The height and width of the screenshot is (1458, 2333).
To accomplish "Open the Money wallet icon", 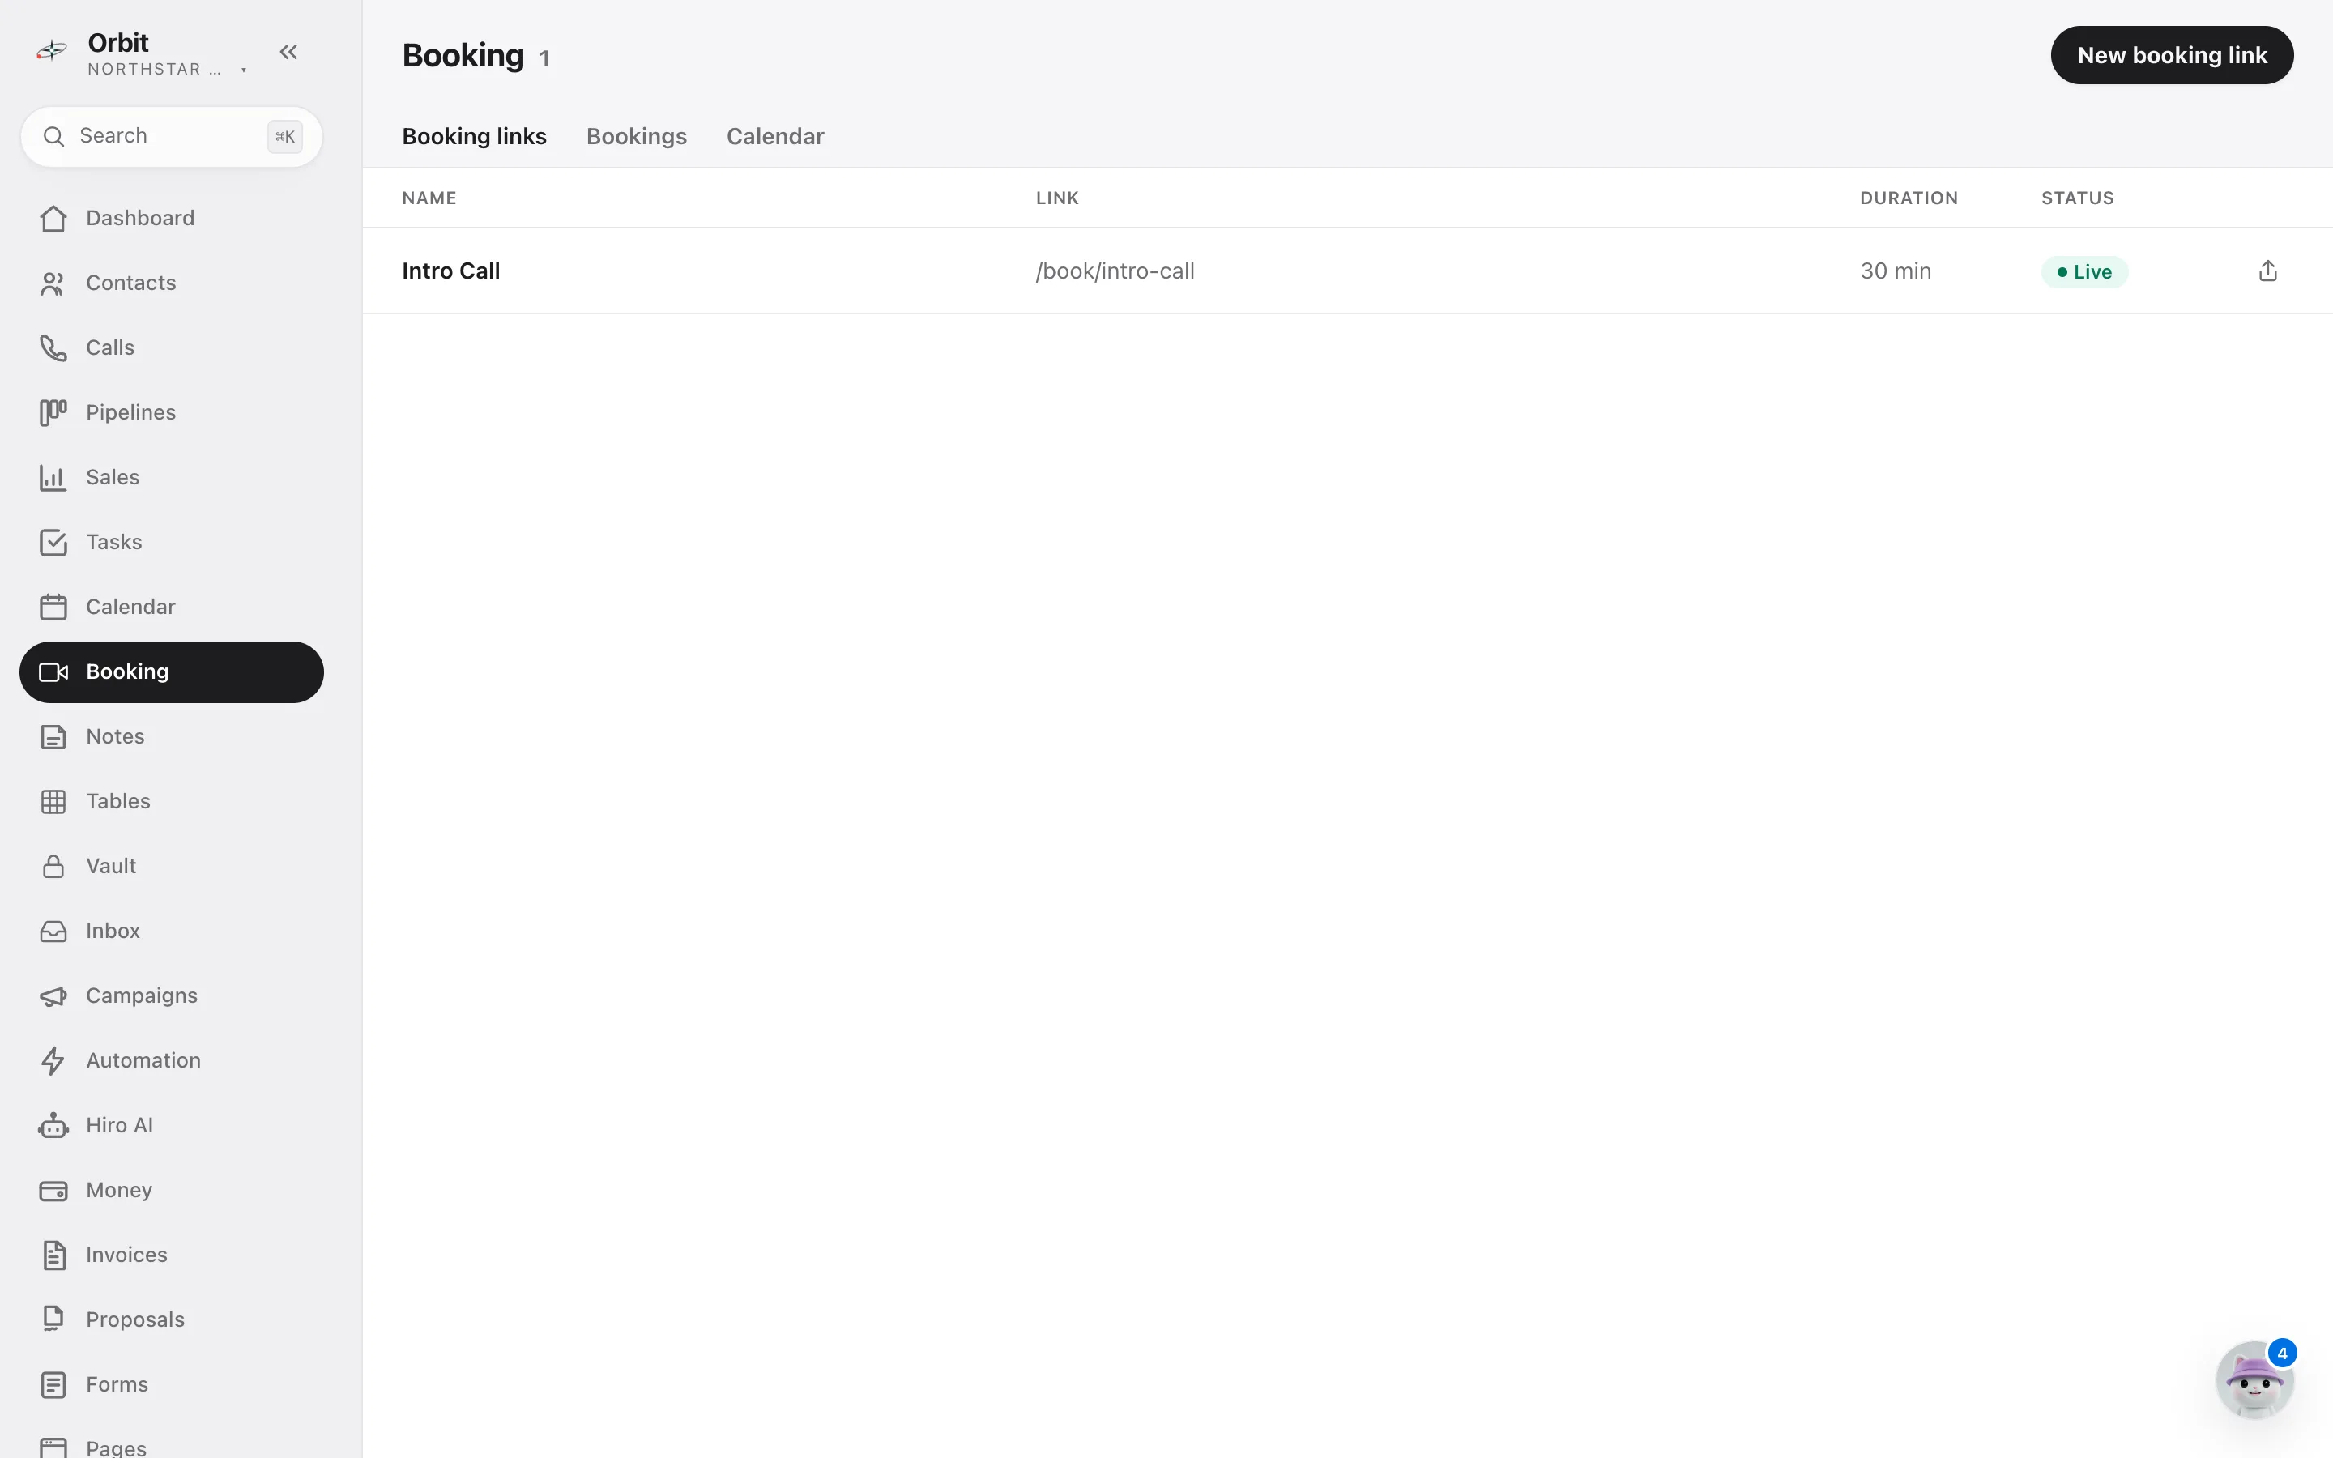I will 53,1190.
